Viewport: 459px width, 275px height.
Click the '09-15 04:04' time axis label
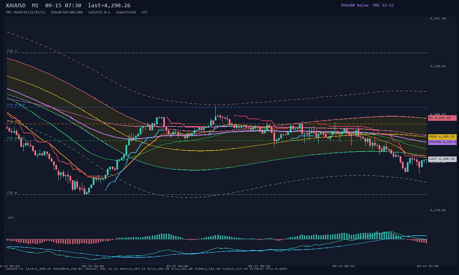pyautogui.click(x=93, y=266)
